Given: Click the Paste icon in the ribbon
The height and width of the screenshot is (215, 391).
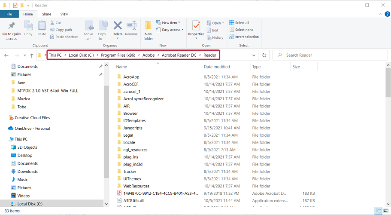Looking at the screenshot, I should click(x=42, y=26).
